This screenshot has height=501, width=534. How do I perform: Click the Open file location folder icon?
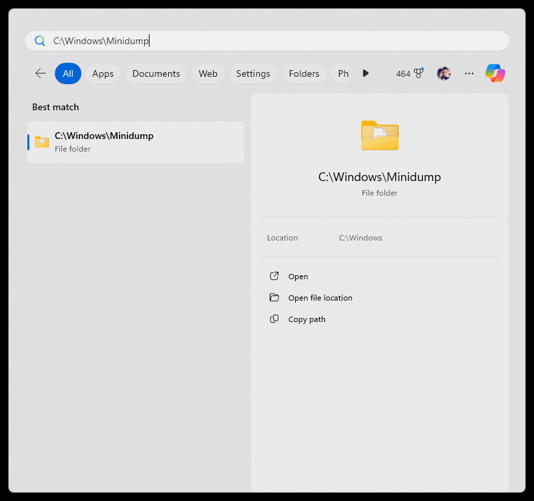pyautogui.click(x=274, y=297)
